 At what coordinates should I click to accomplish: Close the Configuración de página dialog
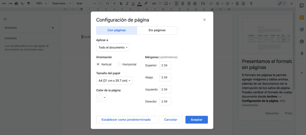pos(204,20)
